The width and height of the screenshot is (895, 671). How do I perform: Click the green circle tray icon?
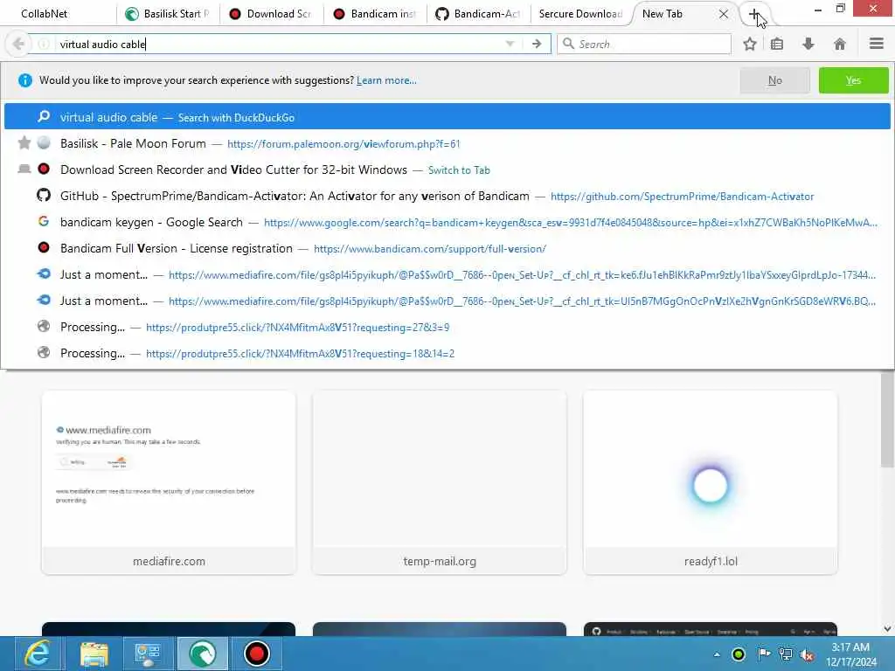(738, 654)
